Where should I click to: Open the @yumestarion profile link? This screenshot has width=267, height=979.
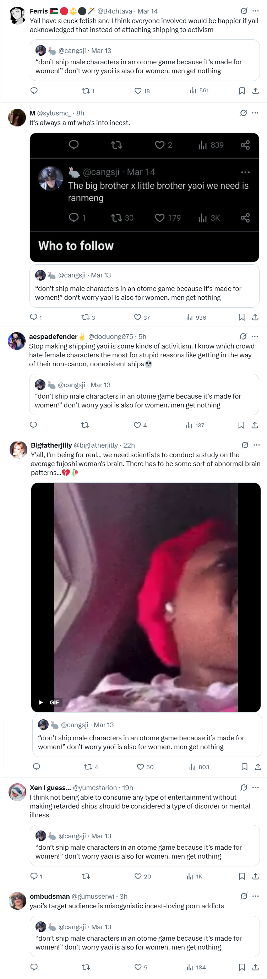(x=95, y=788)
